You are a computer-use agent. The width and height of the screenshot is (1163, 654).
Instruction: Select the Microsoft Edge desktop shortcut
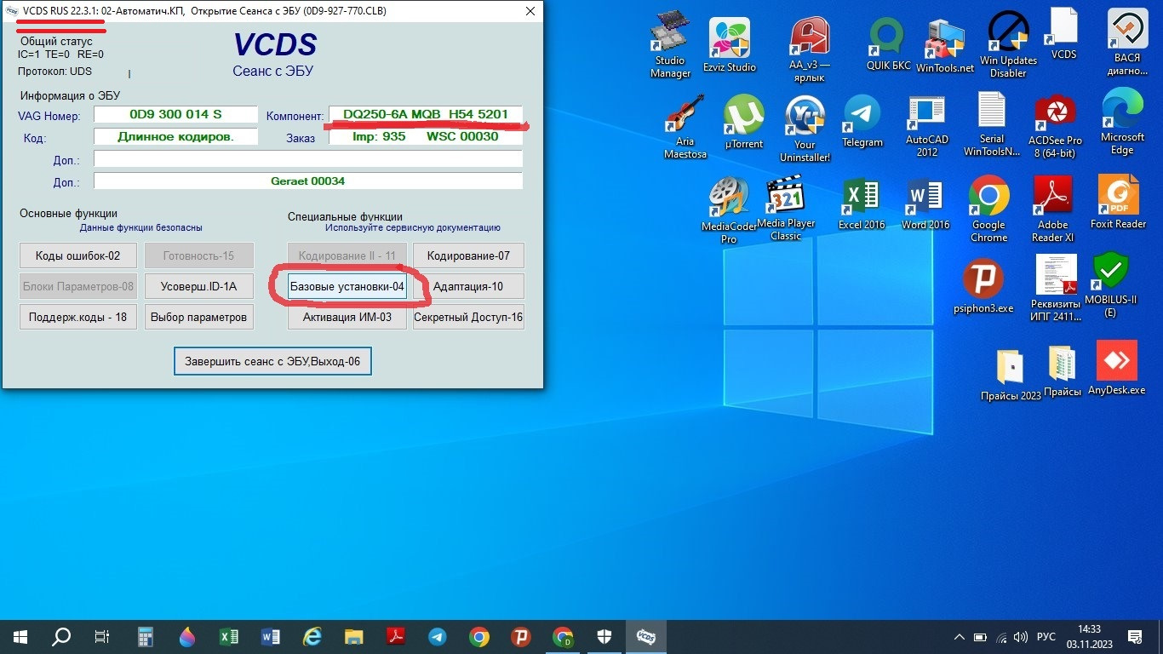tap(1122, 123)
